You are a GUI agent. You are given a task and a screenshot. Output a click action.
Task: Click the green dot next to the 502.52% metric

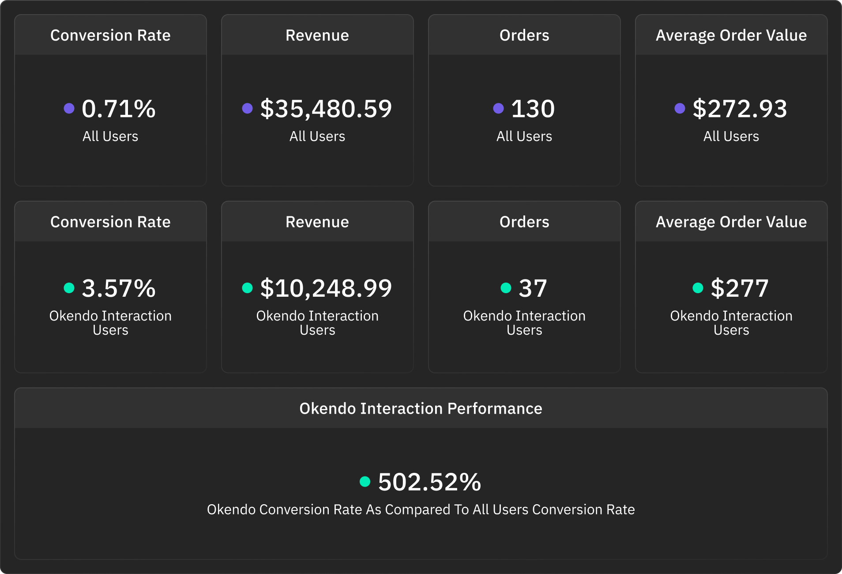pyautogui.click(x=365, y=482)
